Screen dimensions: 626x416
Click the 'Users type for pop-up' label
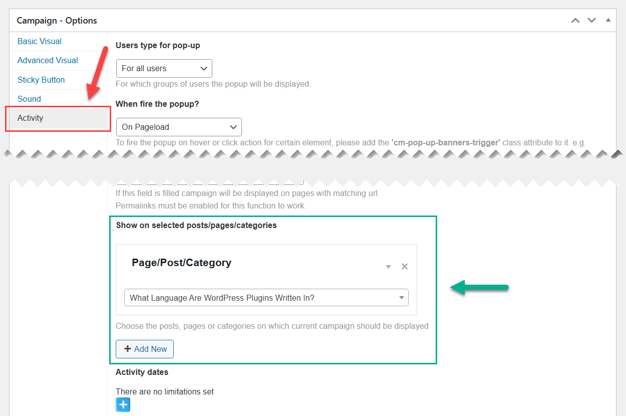pyautogui.click(x=158, y=45)
